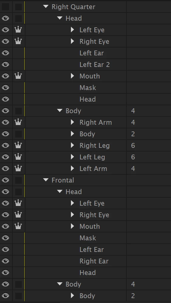Image resolution: width=171 pixels, height=303 pixels.
Task: Expand the Right Leg group
Action: click(72, 145)
